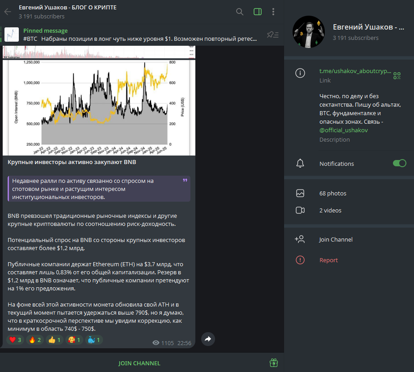Screen dimensions: 414x372
Task: Open the in-channel search
Action: point(240,12)
